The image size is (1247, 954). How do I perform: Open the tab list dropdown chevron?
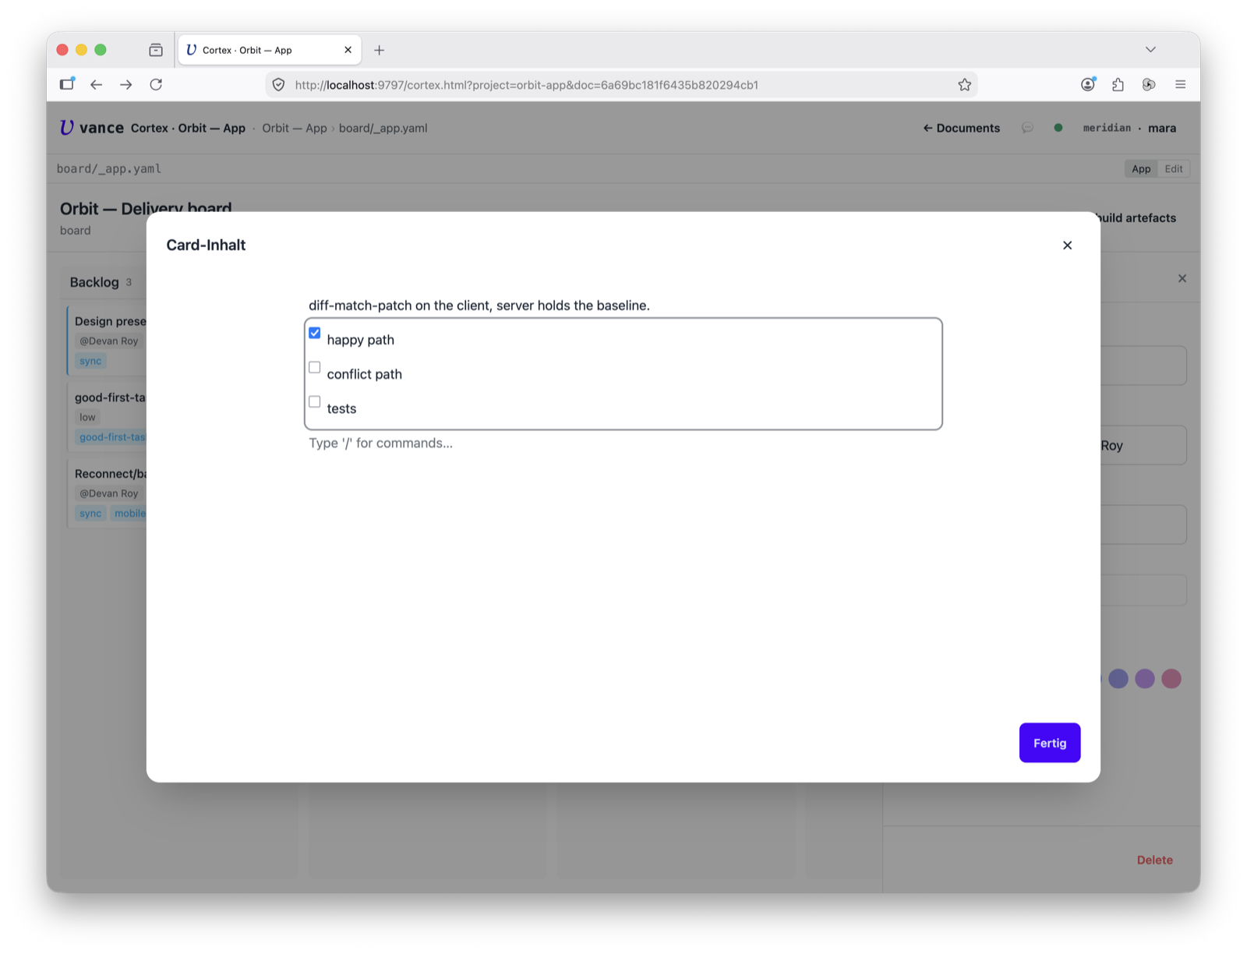click(x=1150, y=49)
